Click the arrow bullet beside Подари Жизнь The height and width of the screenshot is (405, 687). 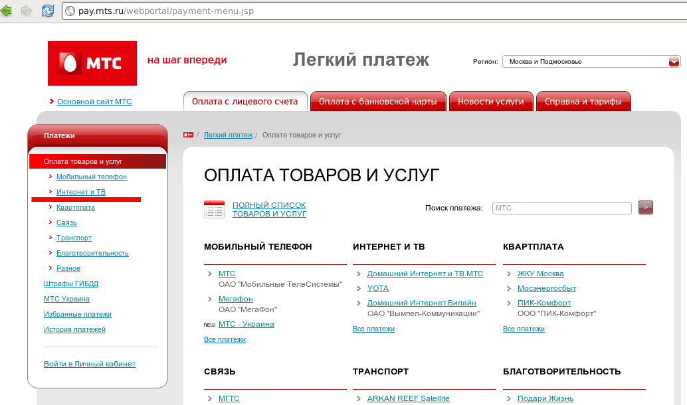point(509,399)
